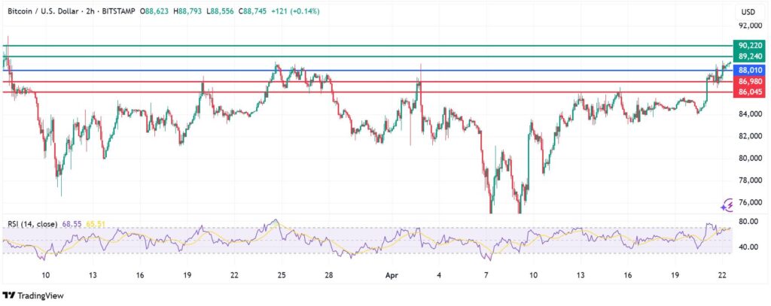Screen dimensions: 771x306
Task: Click the green 90,220 price label
Action: click(x=751, y=46)
